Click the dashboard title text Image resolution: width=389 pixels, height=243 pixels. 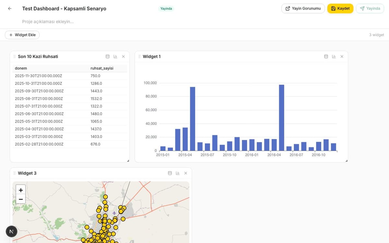coord(64,8)
